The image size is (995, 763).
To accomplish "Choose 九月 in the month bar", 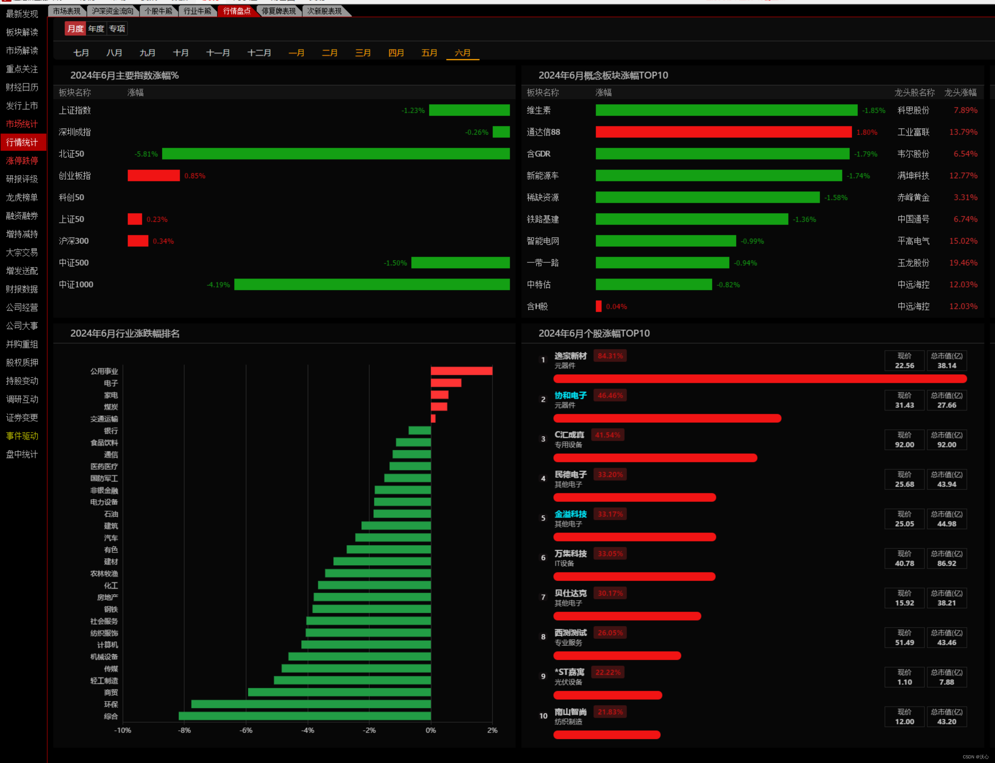I will click(x=147, y=53).
